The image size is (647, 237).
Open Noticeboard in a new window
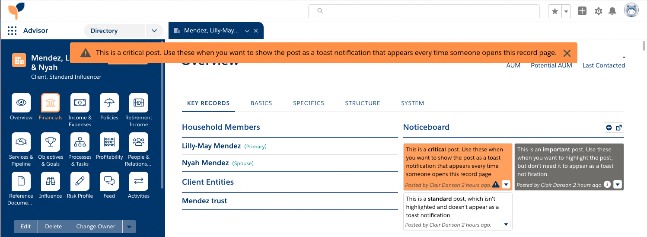[619, 128]
